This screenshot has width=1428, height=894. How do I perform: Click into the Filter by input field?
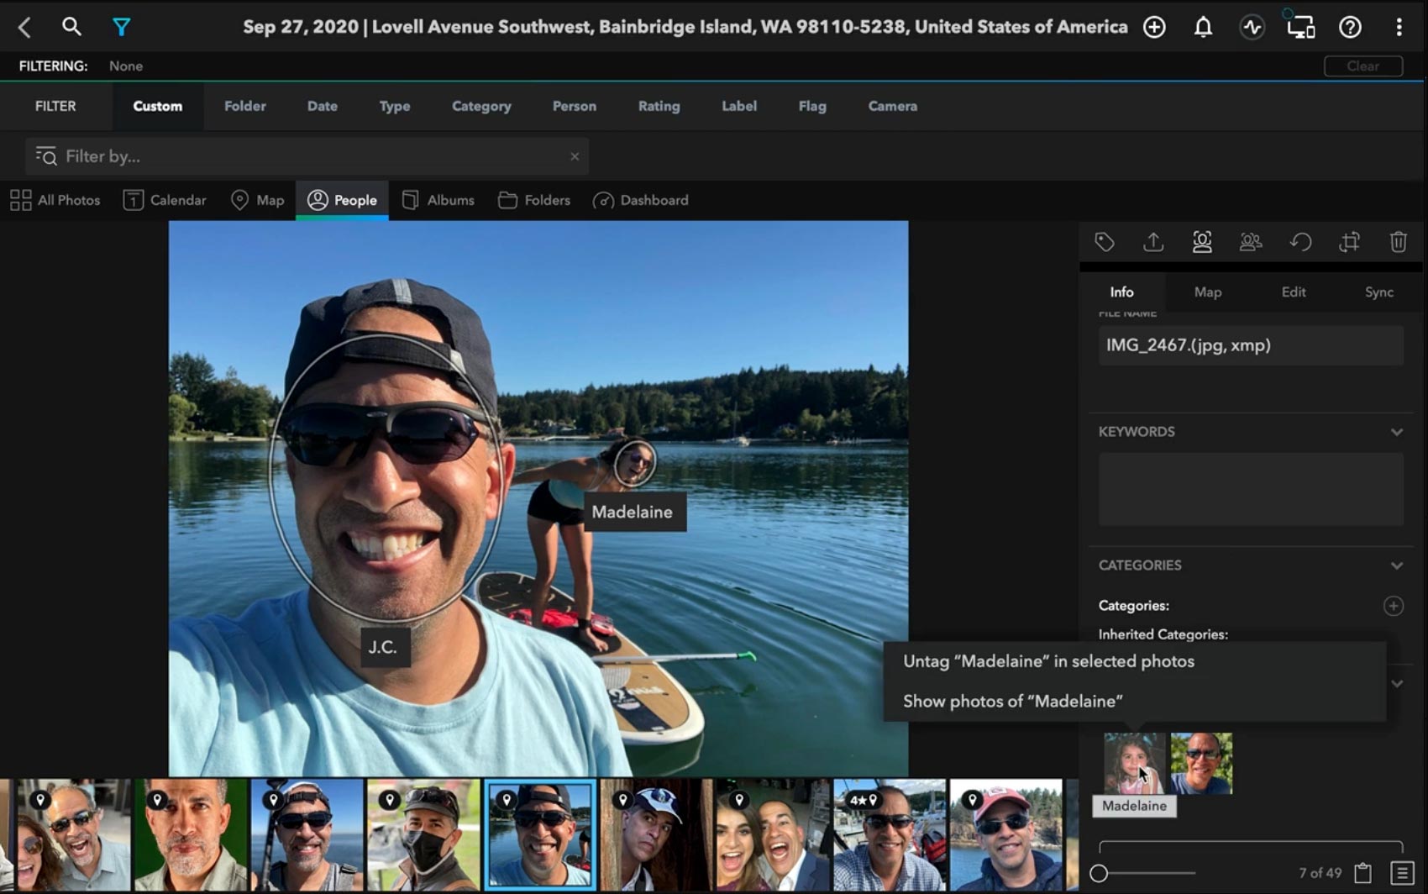click(307, 156)
